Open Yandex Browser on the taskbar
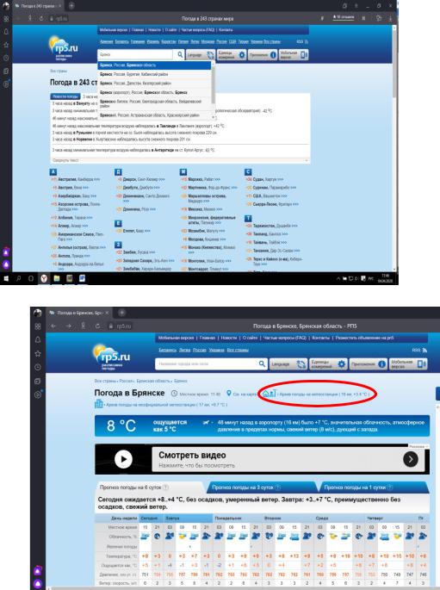Image resolution: width=440 pixels, height=590 pixels. pos(44,278)
